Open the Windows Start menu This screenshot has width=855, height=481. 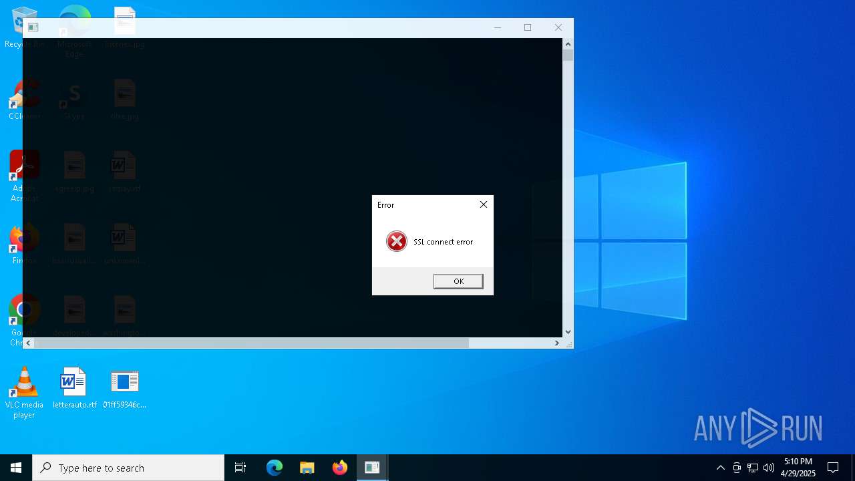point(16,468)
